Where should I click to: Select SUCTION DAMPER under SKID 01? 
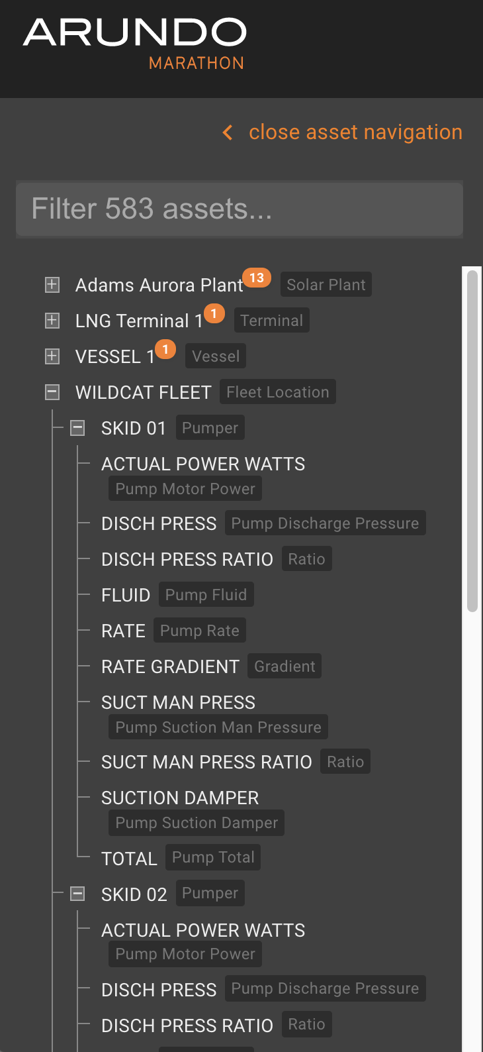180,798
